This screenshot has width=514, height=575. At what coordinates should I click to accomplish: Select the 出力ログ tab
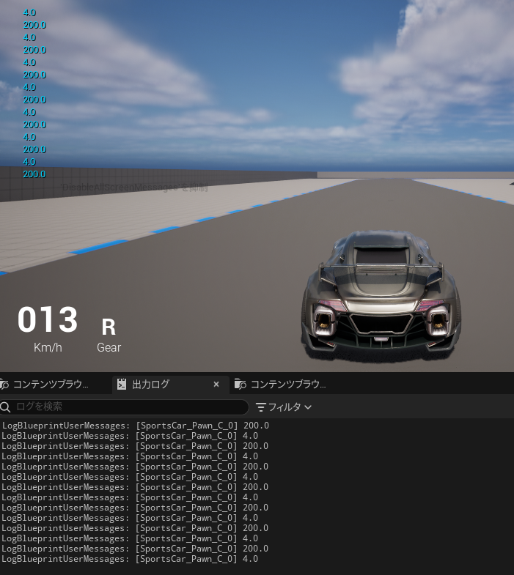coord(150,385)
